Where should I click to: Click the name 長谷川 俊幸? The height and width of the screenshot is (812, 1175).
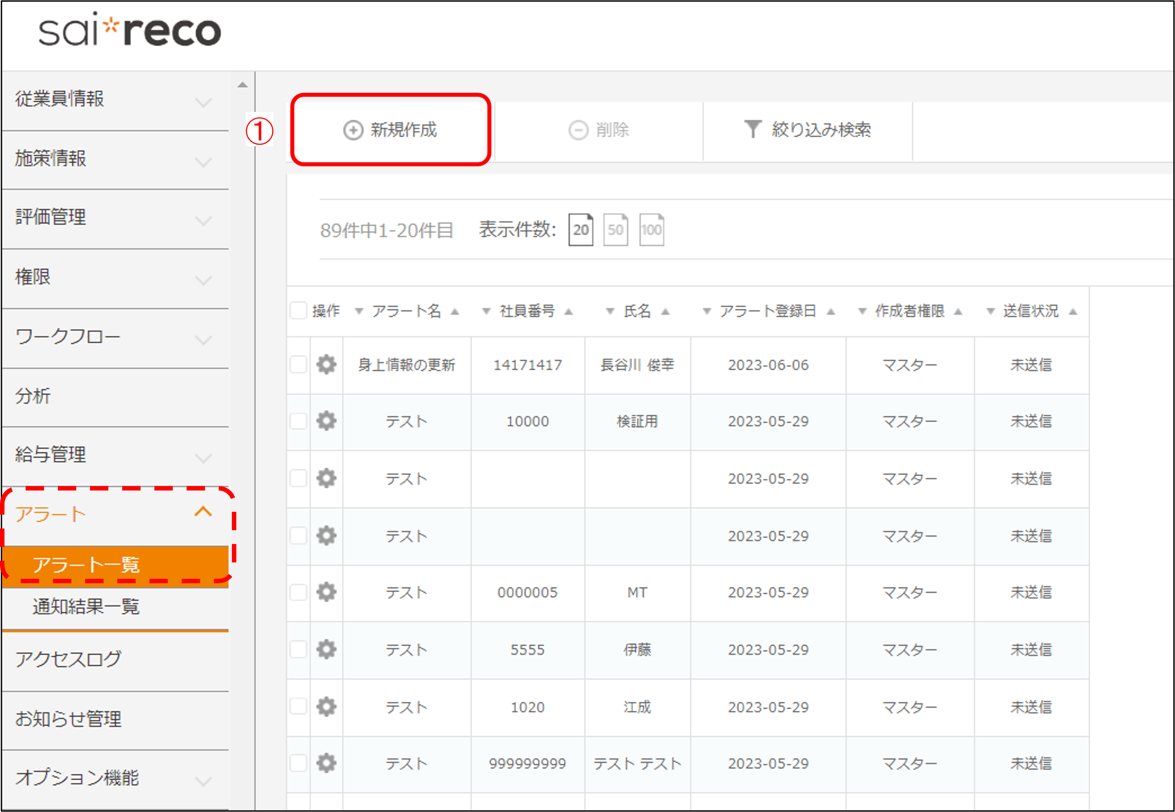tap(637, 365)
